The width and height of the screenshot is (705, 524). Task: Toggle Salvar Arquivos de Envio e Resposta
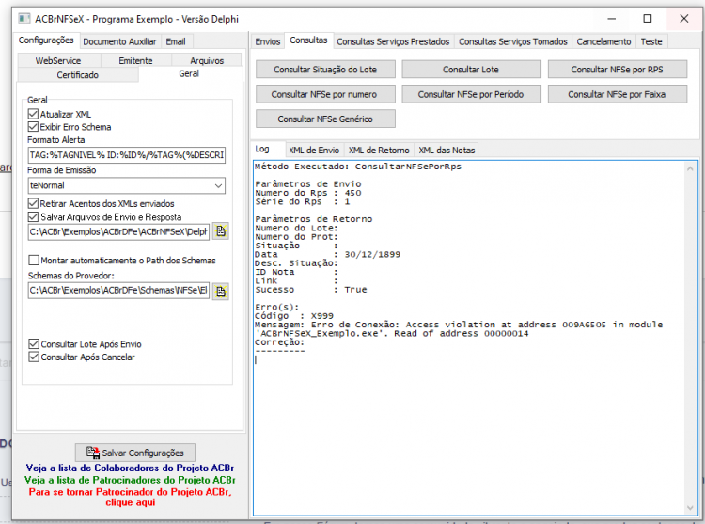pyautogui.click(x=33, y=216)
